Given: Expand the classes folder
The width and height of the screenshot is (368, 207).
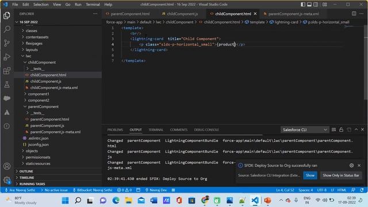Looking at the screenshot, I should (x=31, y=30).
